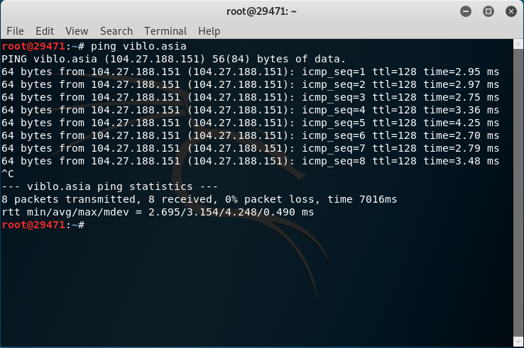Click 'time=2.70 ms' value
524x348 pixels.
(462, 135)
